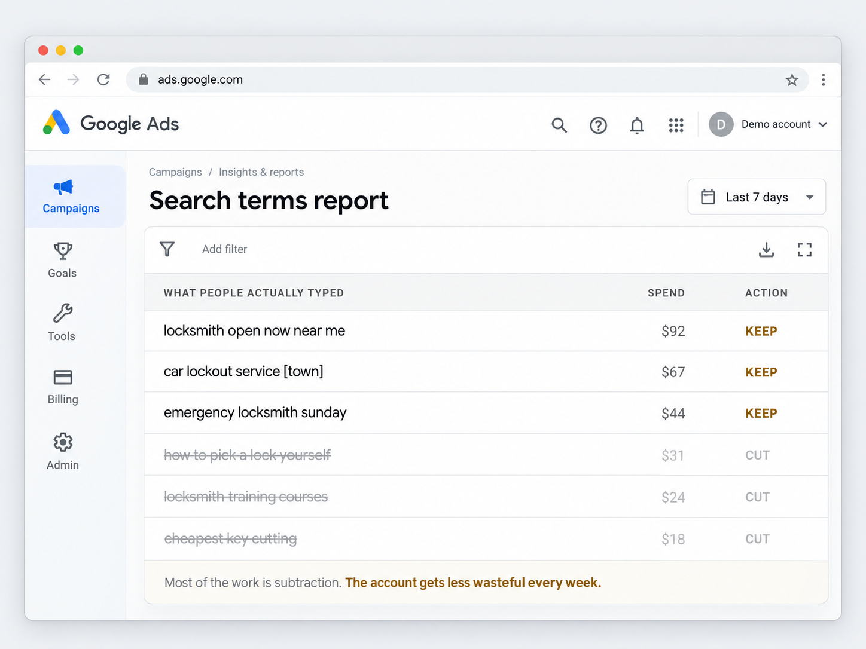Open the browser three-dot menu
This screenshot has height=649, width=866.
tap(824, 79)
